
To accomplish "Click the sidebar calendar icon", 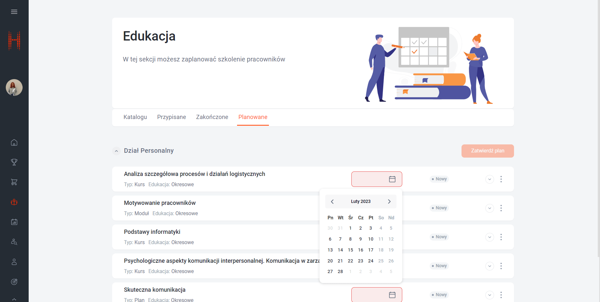I will point(14,222).
